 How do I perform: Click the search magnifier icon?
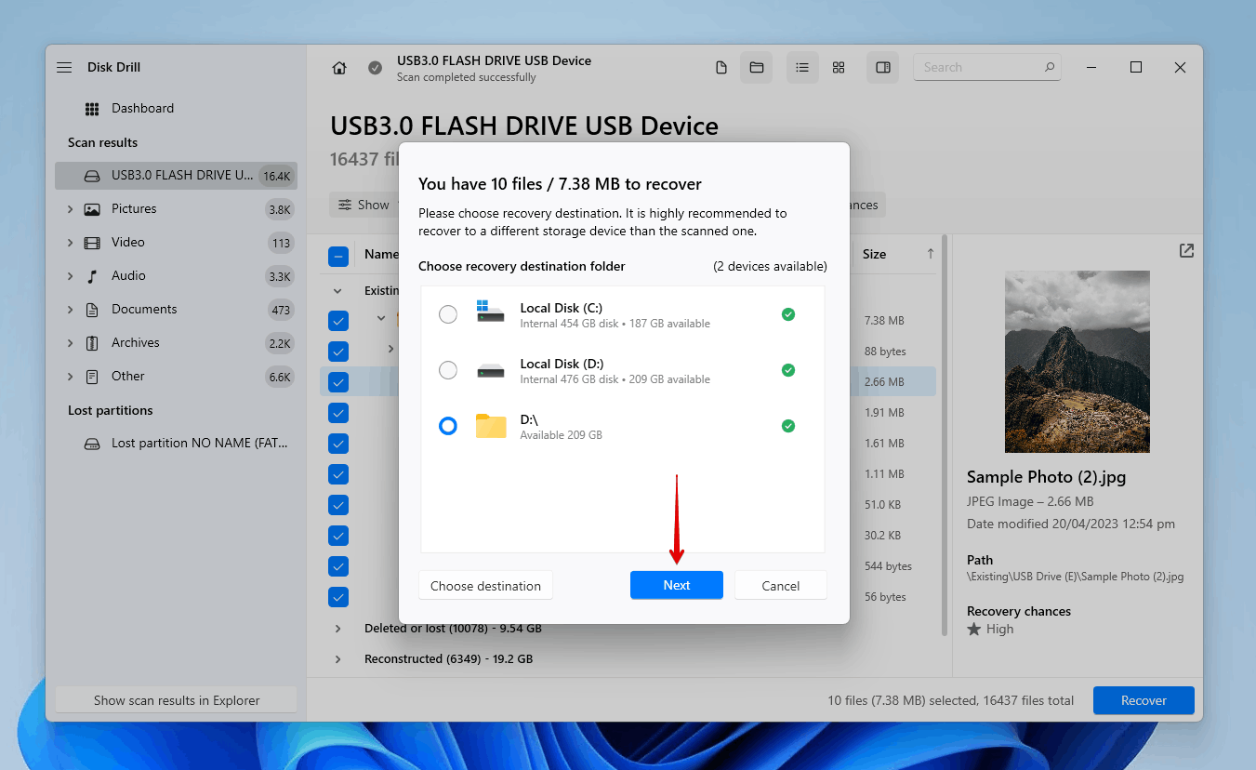(x=1050, y=67)
